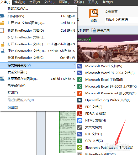The height and width of the screenshot is (155, 138).
Task: Click the open-folder icon beside 打开 FineReader 文档
Action: (2, 44)
